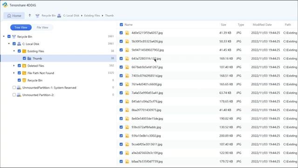Switch to Tree View tab
This screenshot has height=168, width=298.
(21, 28)
